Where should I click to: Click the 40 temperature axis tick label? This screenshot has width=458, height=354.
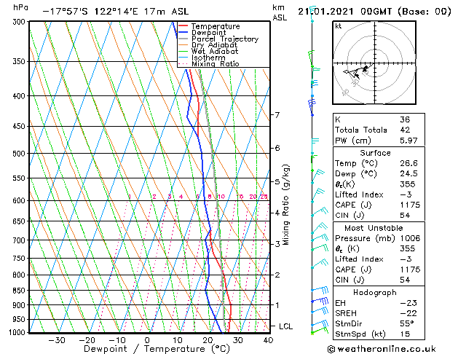(x=268, y=341)
